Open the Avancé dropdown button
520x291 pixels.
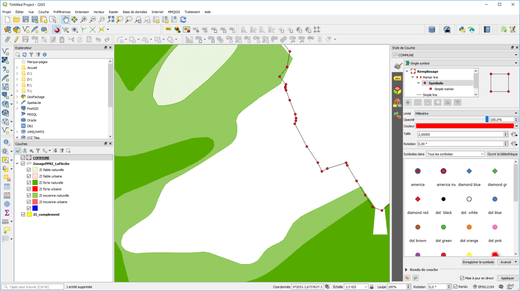point(508,262)
